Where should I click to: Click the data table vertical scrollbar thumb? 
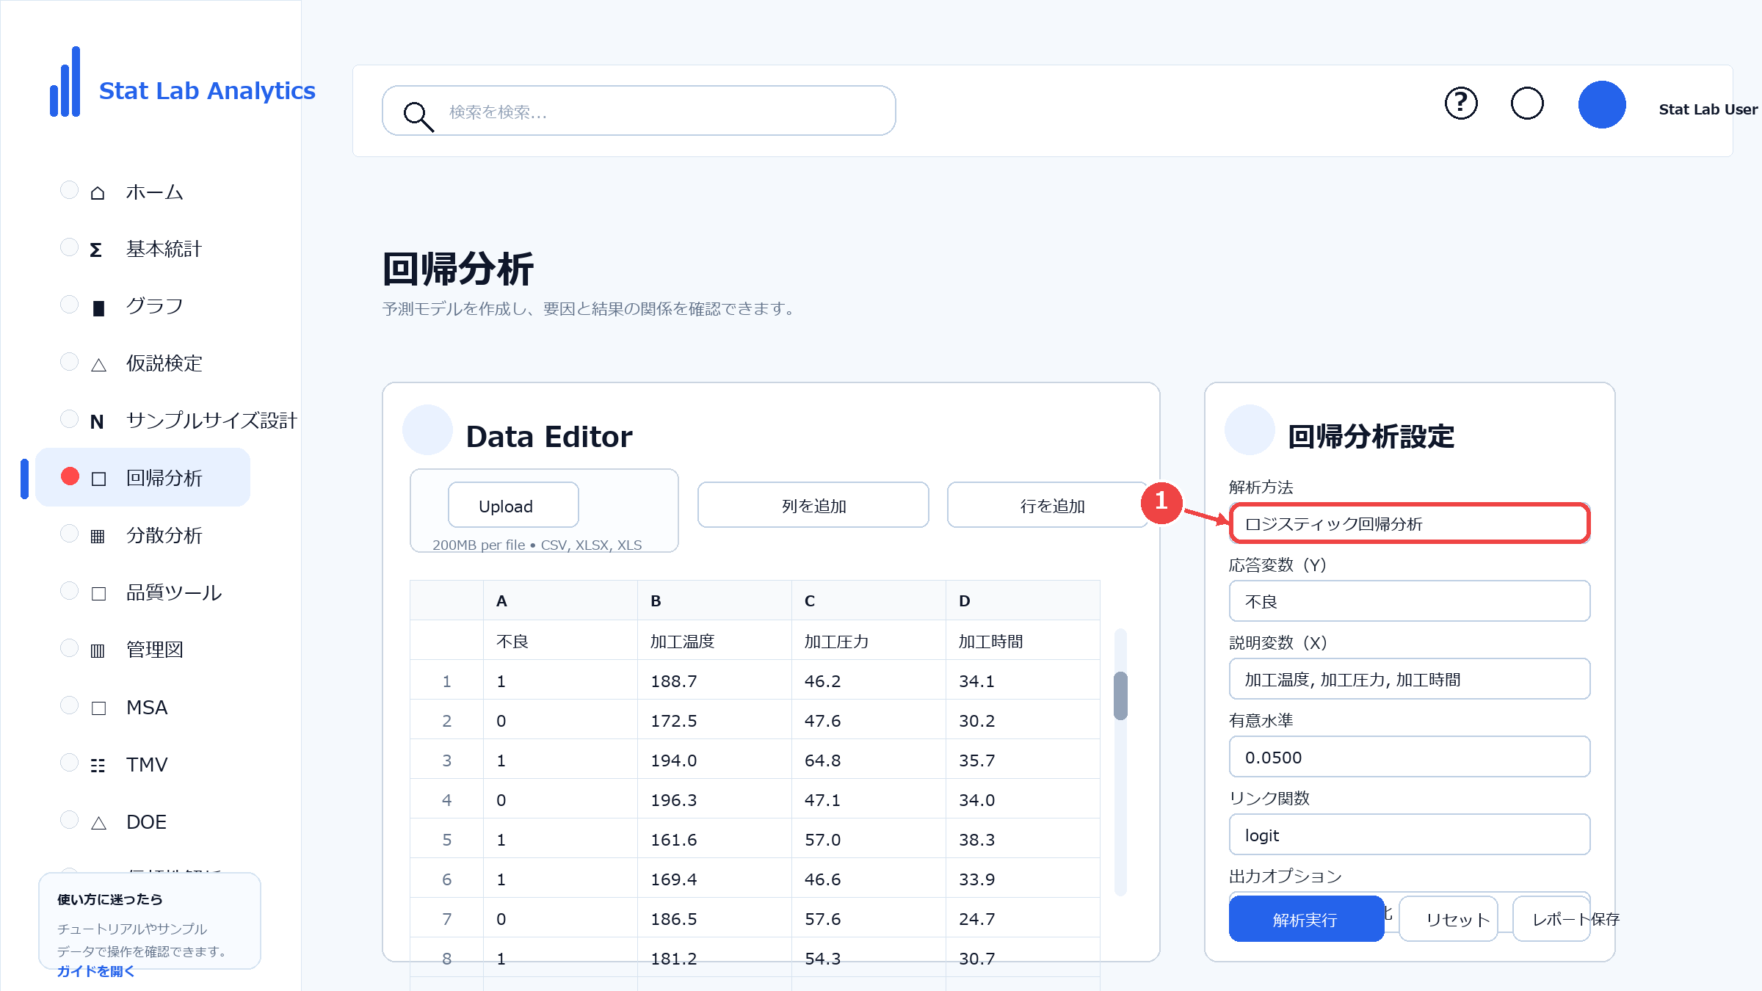point(1120,696)
